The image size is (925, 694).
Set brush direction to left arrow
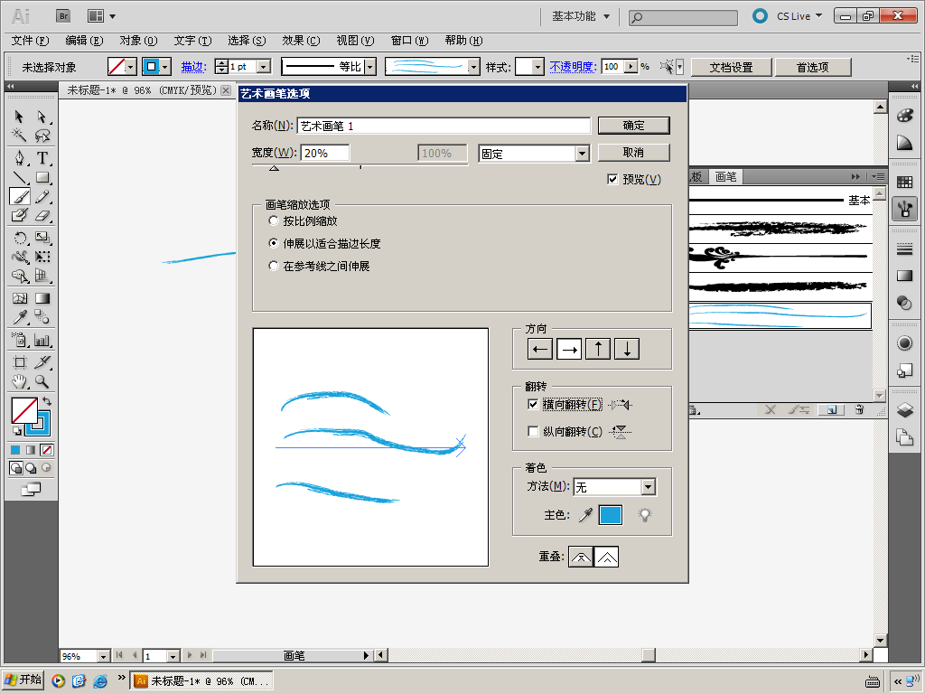click(540, 350)
